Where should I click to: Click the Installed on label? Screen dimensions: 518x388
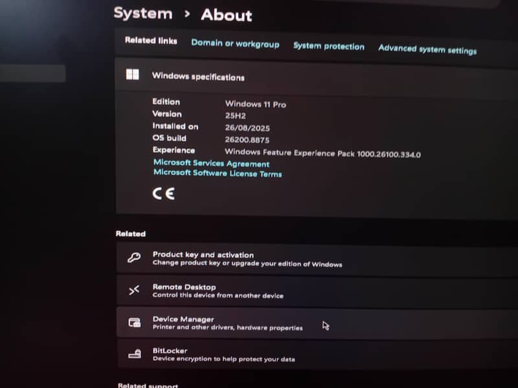(175, 126)
